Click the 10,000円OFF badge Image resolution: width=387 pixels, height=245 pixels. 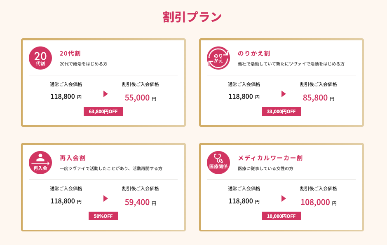281,216
